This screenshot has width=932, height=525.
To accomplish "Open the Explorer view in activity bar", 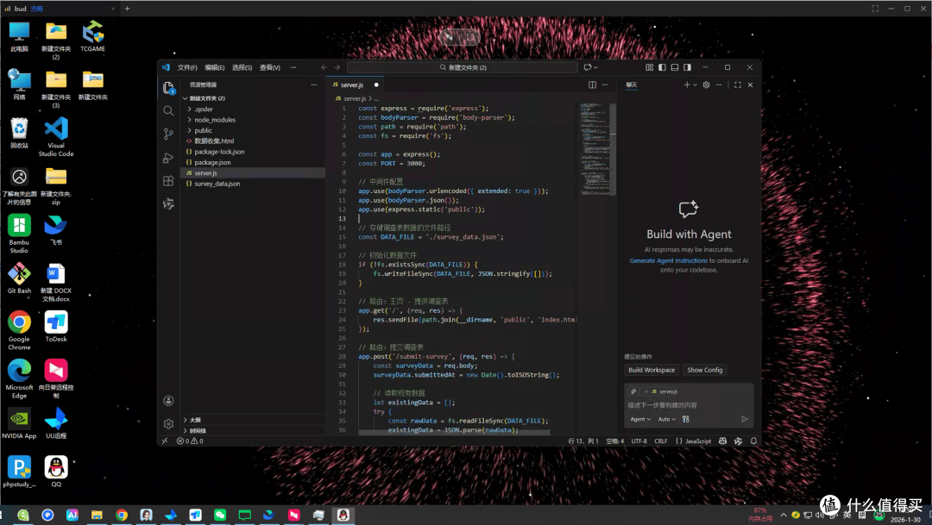I will (x=168, y=88).
